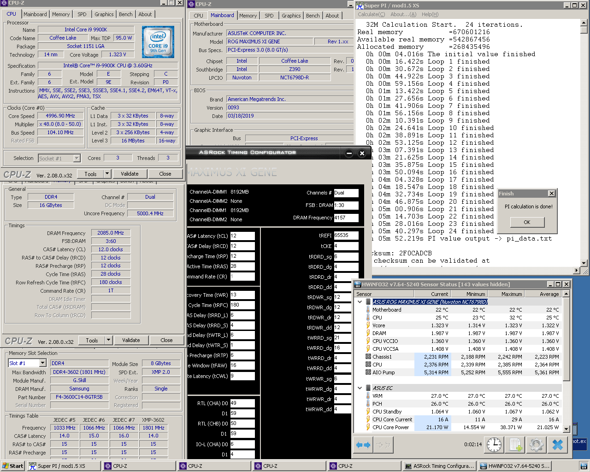Click Validate in the upper CPU-Z window

pos(130,174)
